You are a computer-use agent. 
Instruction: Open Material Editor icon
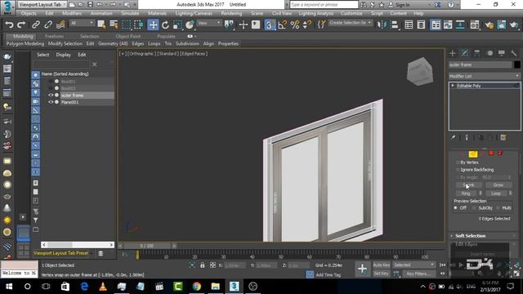(474, 24)
